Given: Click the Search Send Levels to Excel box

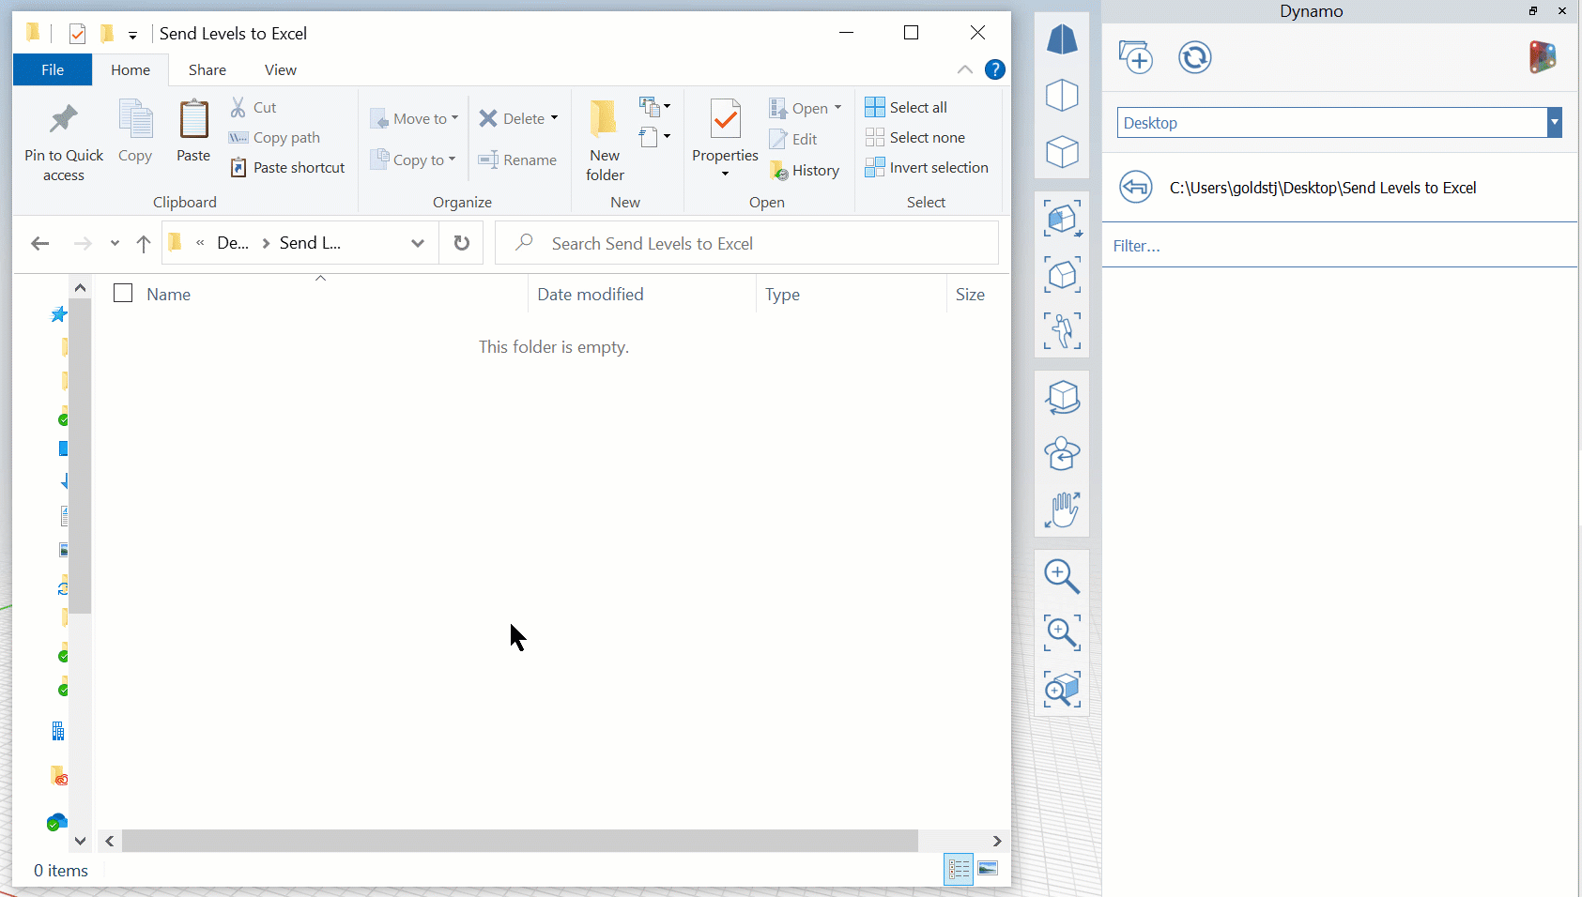Looking at the screenshot, I should [746, 243].
